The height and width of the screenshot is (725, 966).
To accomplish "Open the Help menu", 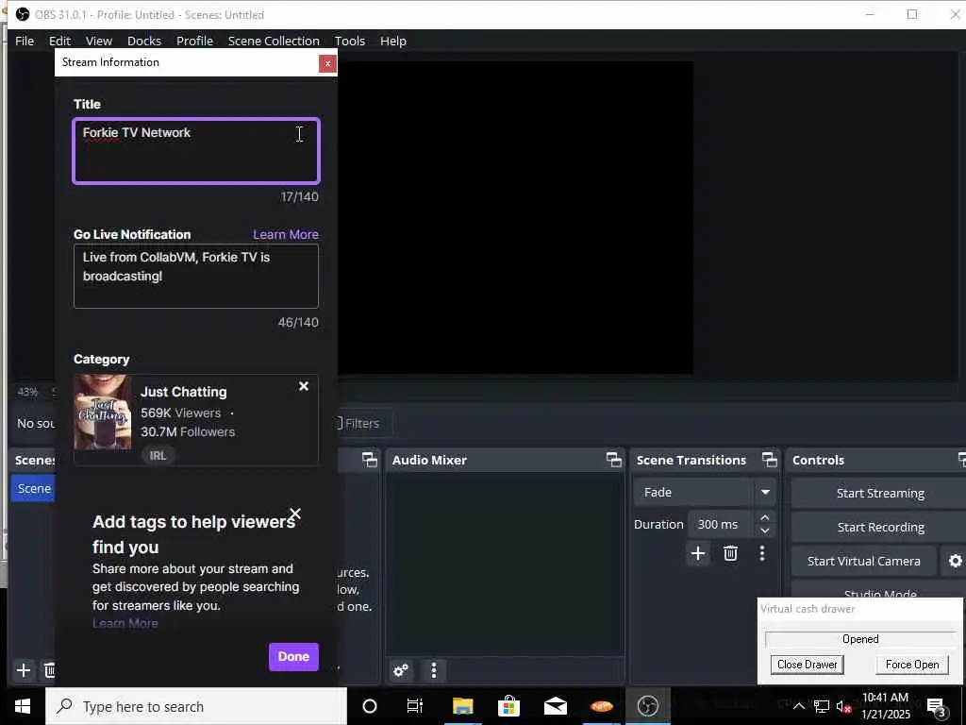I will click(393, 41).
